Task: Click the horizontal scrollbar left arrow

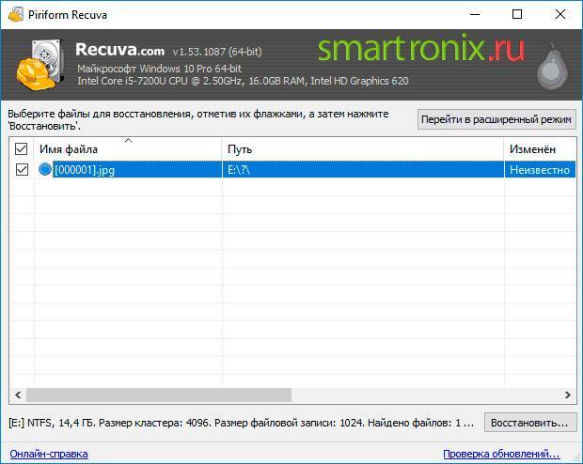Action: (18, 394)
